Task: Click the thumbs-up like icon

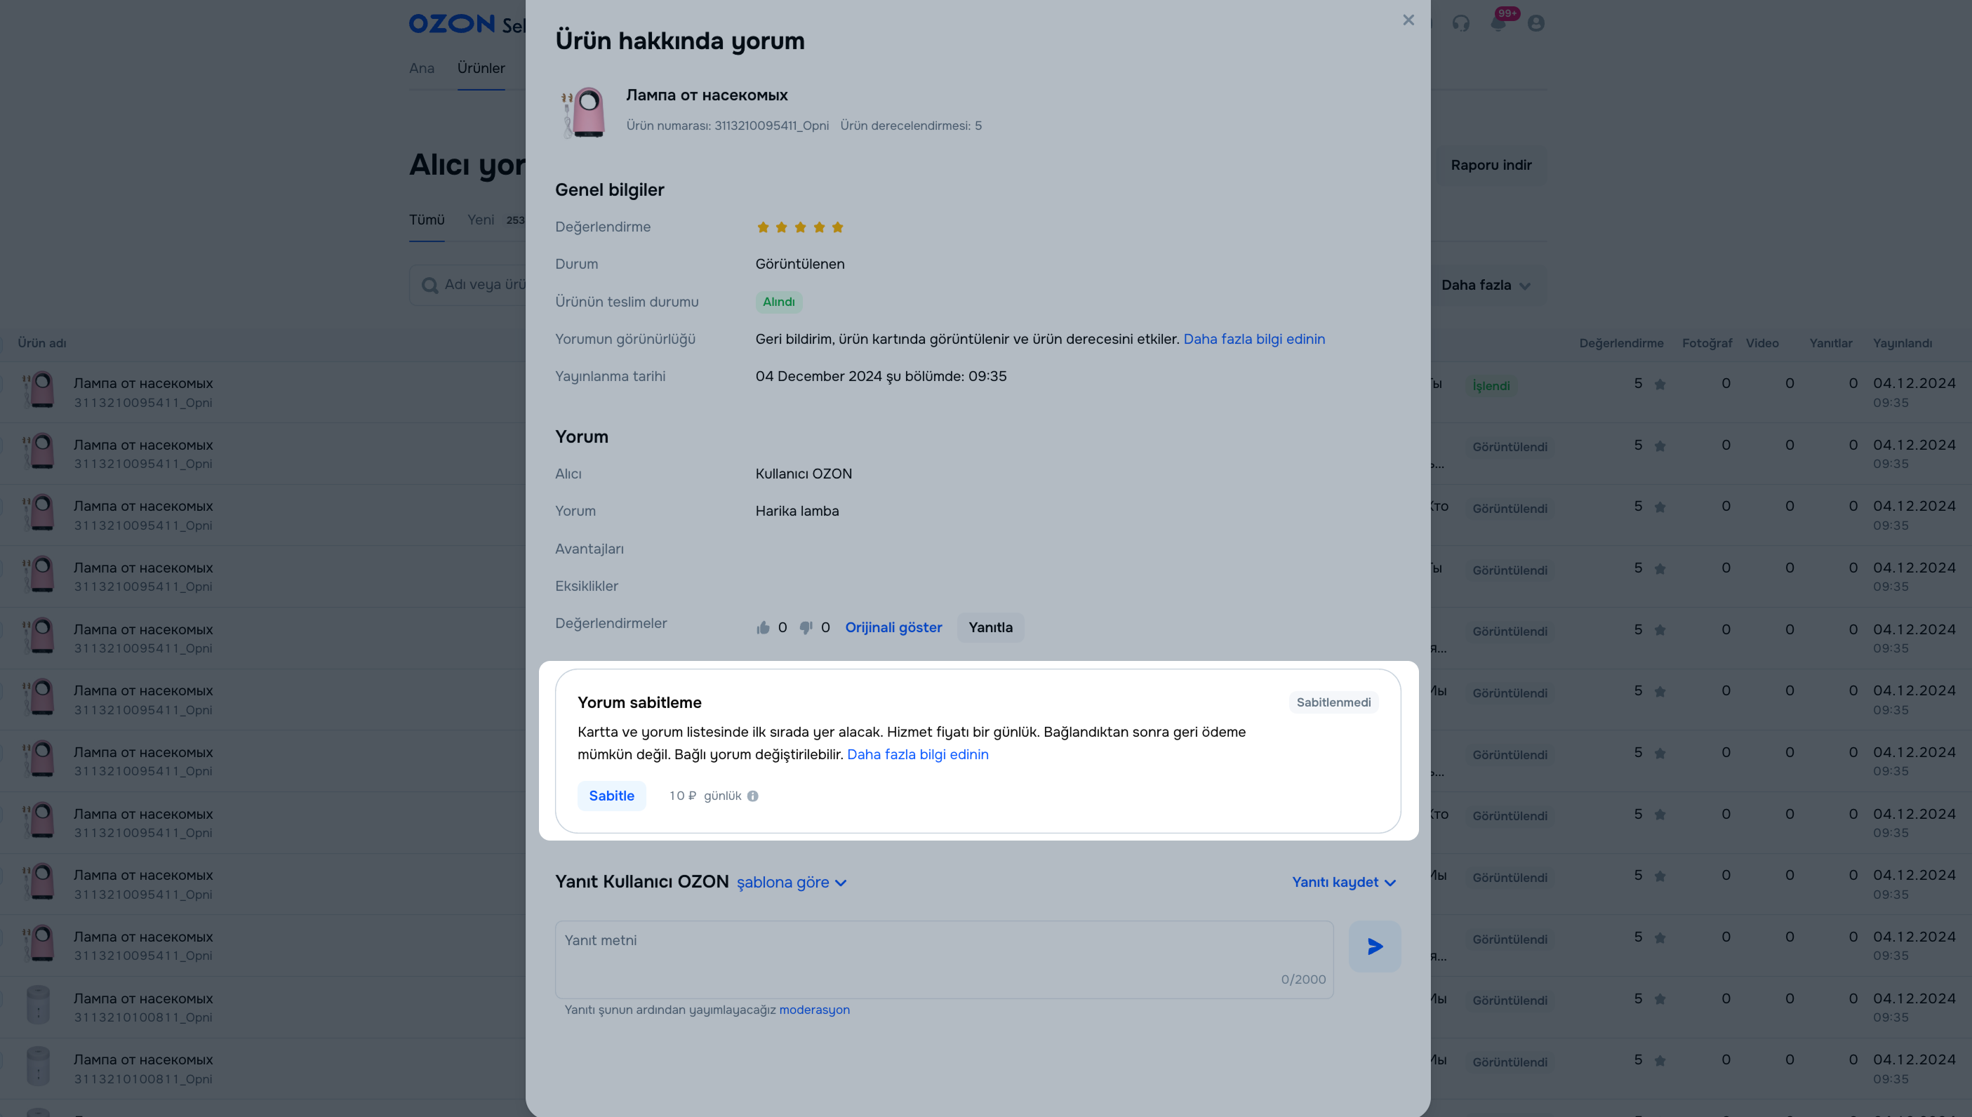Action: [x=763, y=627]
